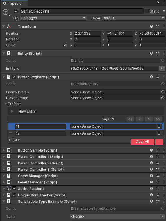The width and height of the screenshot is (166, 221).
Task: Edit Position Y value field
Action: (120, 33)
